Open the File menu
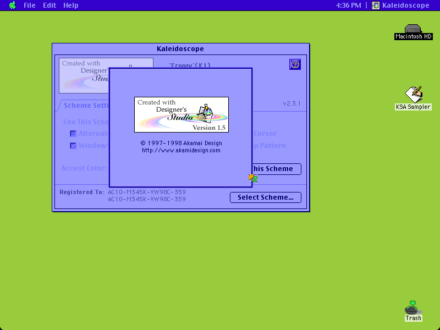The width and height of the screenshot is (440, 330). (30, 5)
